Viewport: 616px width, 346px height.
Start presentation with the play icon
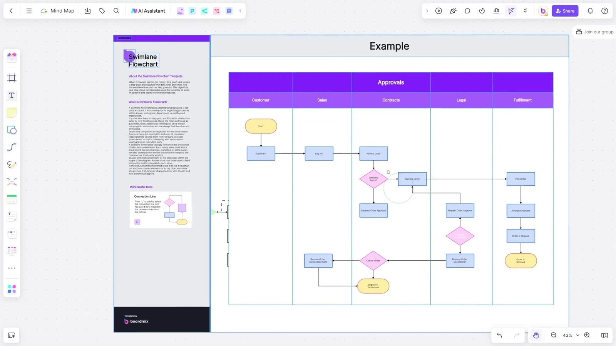click(439, 11)
